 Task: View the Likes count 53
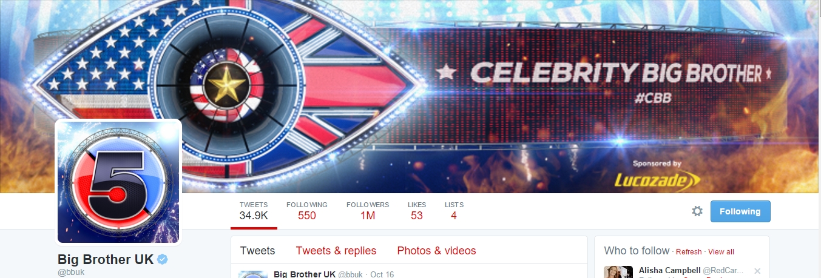click(x=417, y=210)
